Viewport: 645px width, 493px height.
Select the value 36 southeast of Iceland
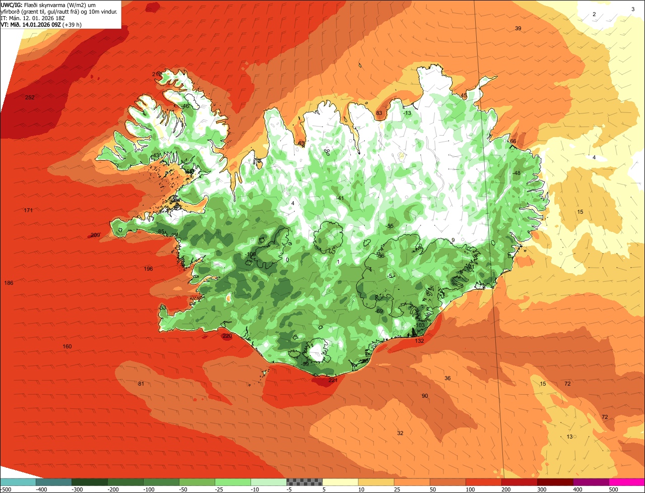coord(447,378)
